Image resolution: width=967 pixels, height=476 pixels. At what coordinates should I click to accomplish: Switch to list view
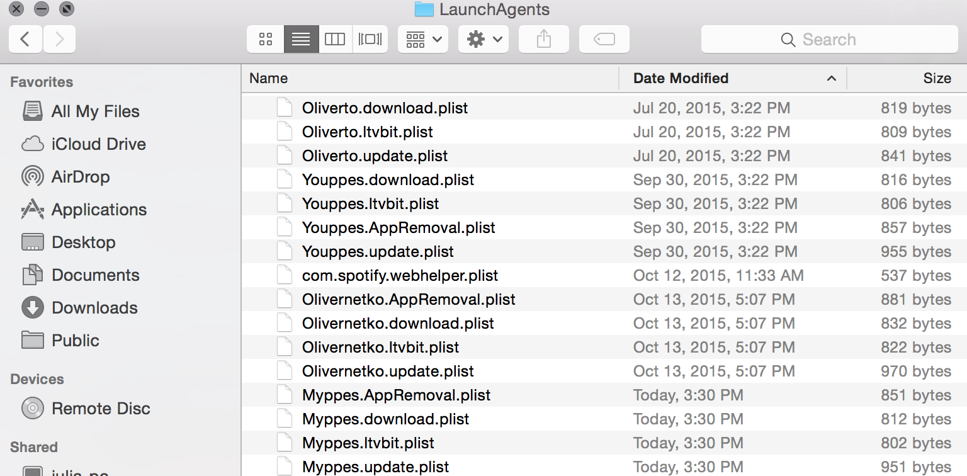[301, 39]
